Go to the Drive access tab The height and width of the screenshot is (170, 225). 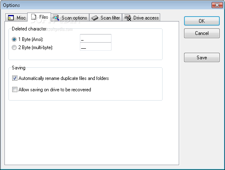point(141,18)
